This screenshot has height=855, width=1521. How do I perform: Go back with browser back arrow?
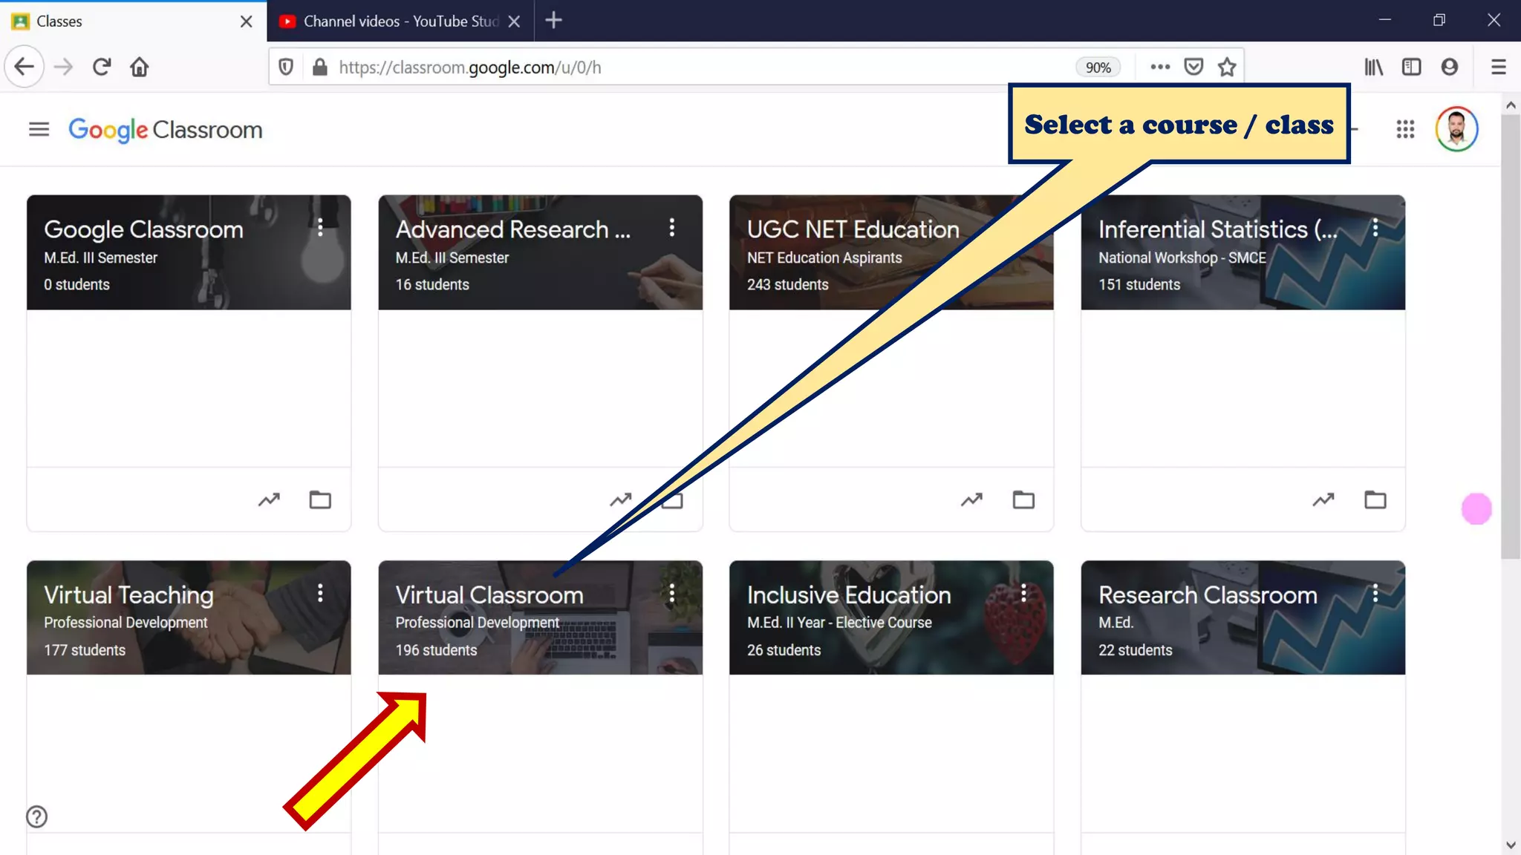[x=25, y=67]
